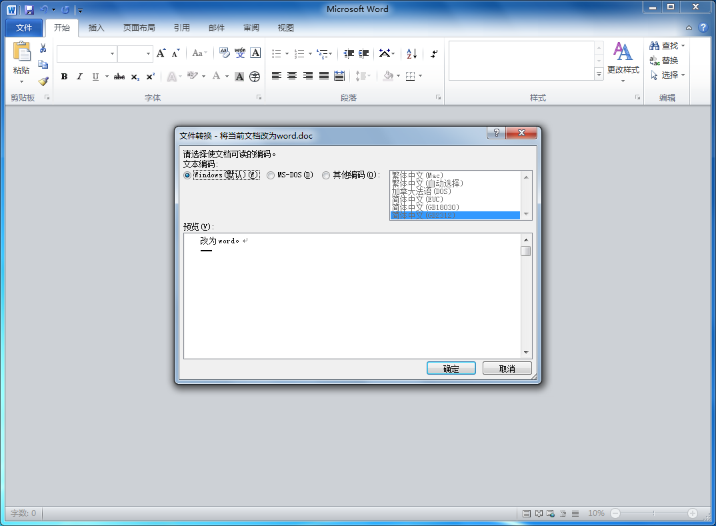
Task: Click the dialog help question button
Action: coord(497,133)
